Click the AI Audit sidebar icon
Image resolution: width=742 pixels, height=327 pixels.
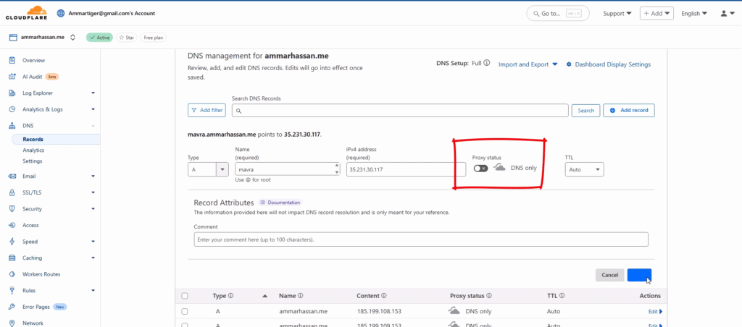(x=13, y=76)
